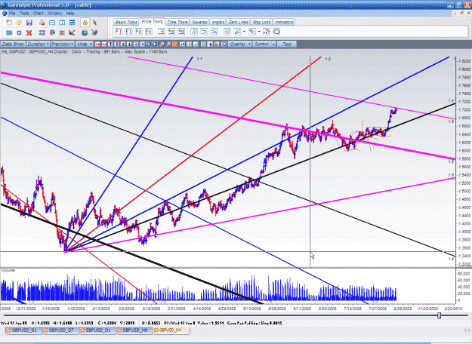This screenshot has height=344, width=472.
Task: Select the parallel diagonal lines tool icon
Action: 194,32
